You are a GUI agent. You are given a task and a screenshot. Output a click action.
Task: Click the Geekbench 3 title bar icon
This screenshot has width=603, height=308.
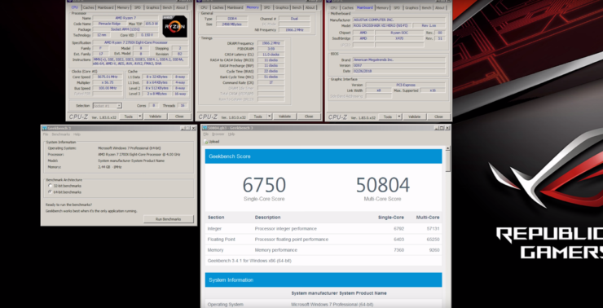click(45, 128)
